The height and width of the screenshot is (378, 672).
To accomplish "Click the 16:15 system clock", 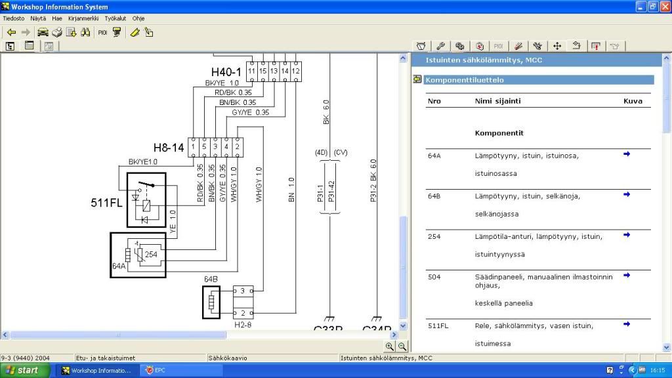I will (x=658, y=370).
